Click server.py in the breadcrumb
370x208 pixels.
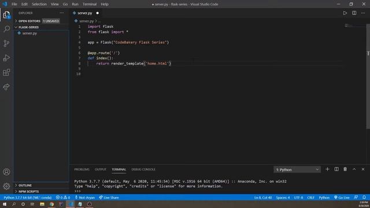[x=86, y=21]
